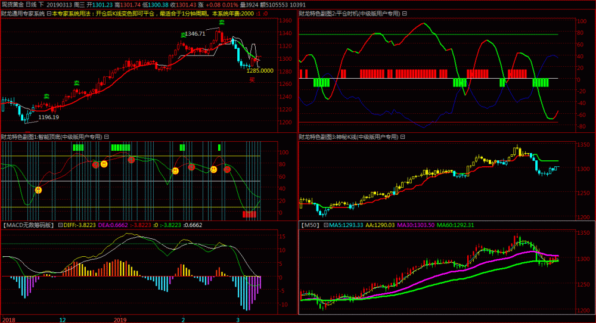Click the topmost 卖 marker near 1360

click(221, 23)
